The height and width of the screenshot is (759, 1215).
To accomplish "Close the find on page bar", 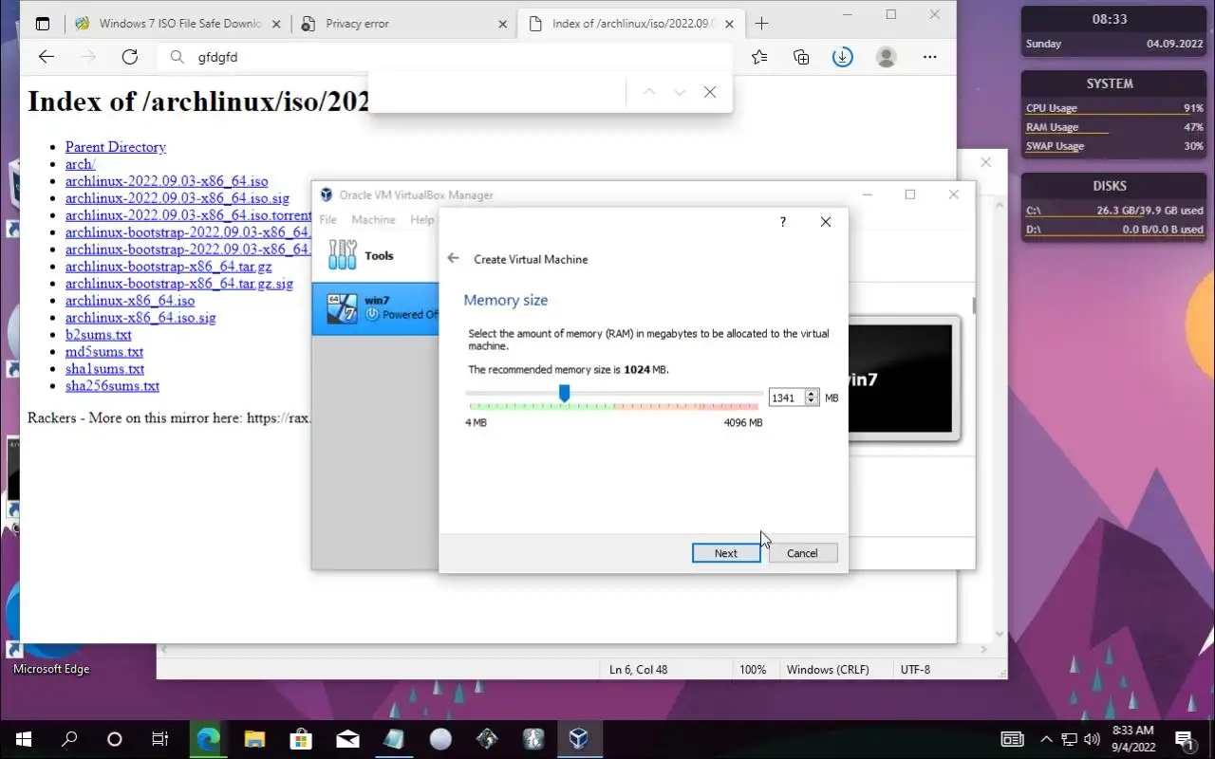I will pos(710,92).
